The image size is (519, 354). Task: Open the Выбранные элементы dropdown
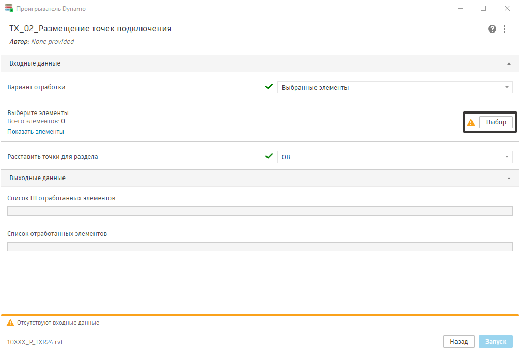(395, 87)
